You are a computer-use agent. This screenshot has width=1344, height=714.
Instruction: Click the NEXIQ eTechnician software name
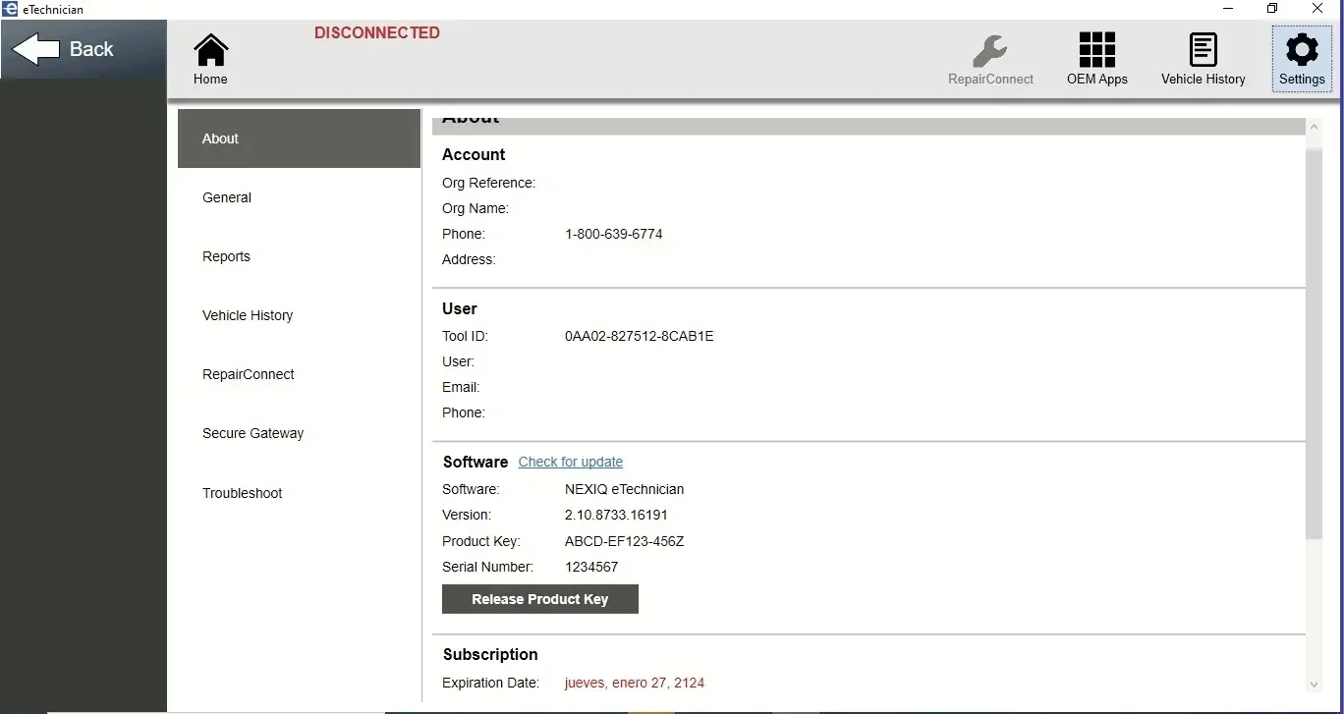click(x=624, y=489)
